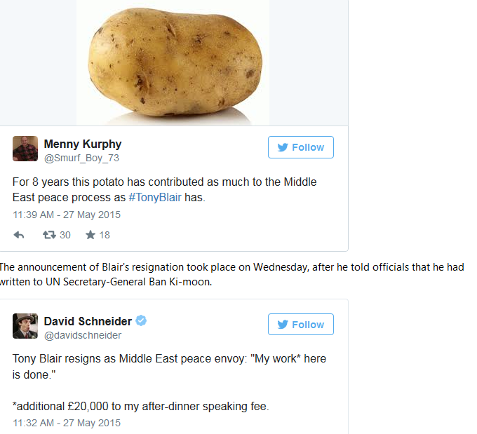Click the favorite count of 18

pyautogui.click(x=105, y=235)
